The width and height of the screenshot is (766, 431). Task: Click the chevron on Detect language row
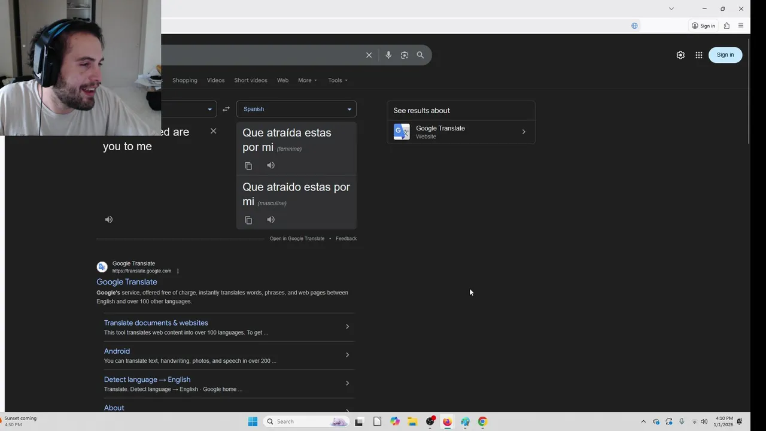(x=347, y=383)
